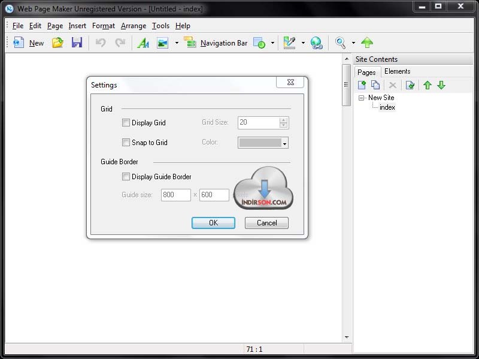Open a file with the folder icon
The width and height of the screenshot is (479, 359).
point(57,43)
